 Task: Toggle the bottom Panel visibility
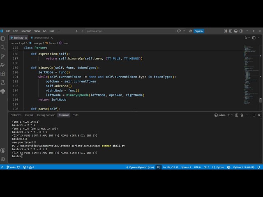coord(236,31)
